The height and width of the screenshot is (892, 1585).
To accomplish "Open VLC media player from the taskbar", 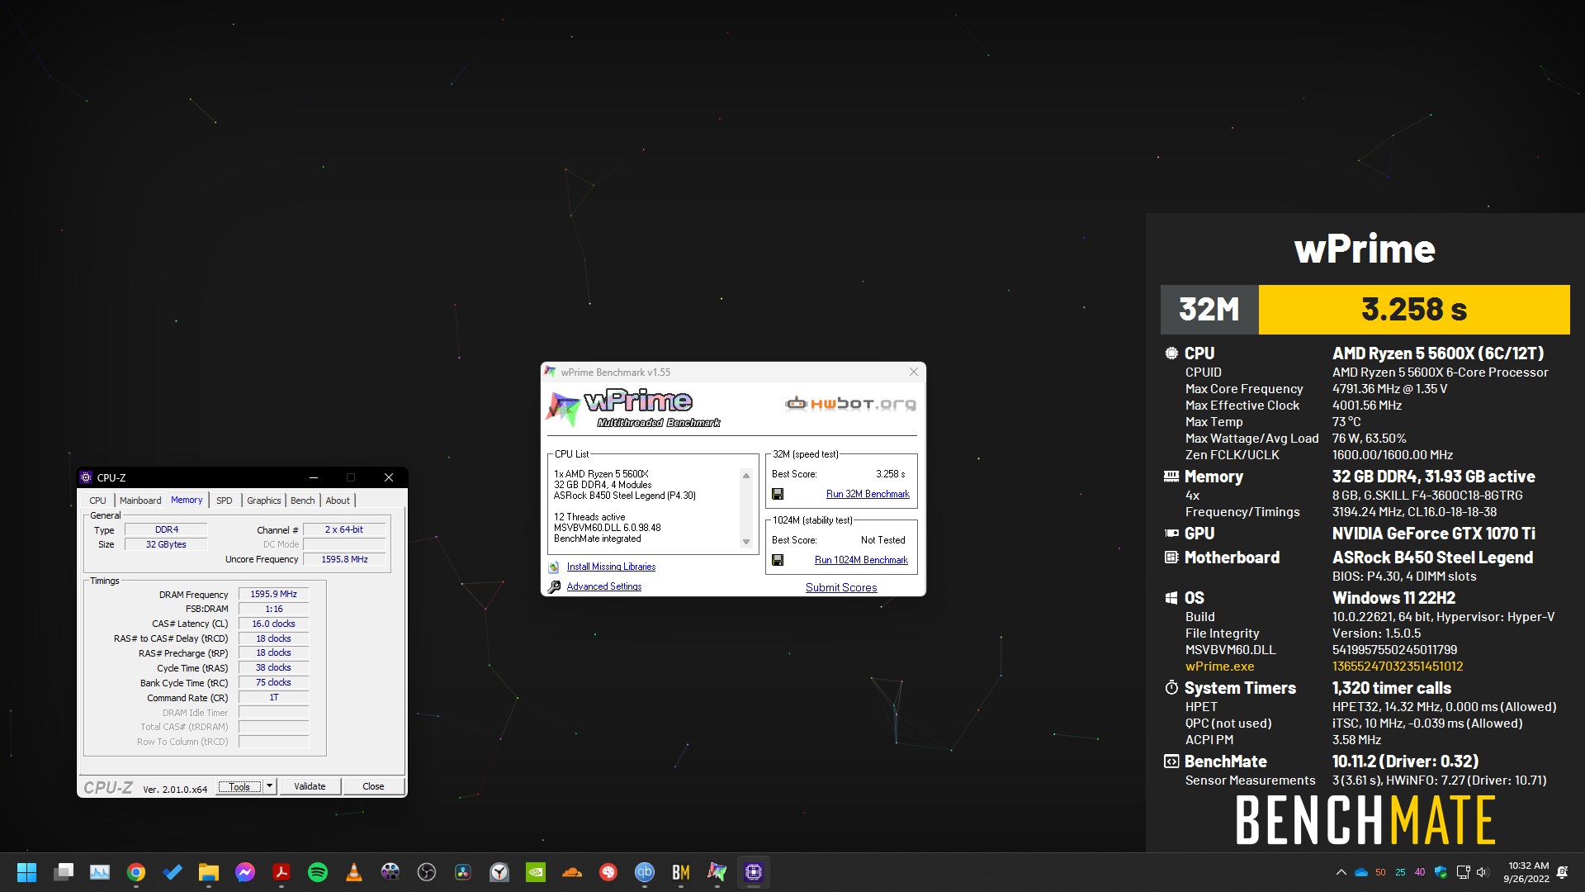I will point(354,872).
